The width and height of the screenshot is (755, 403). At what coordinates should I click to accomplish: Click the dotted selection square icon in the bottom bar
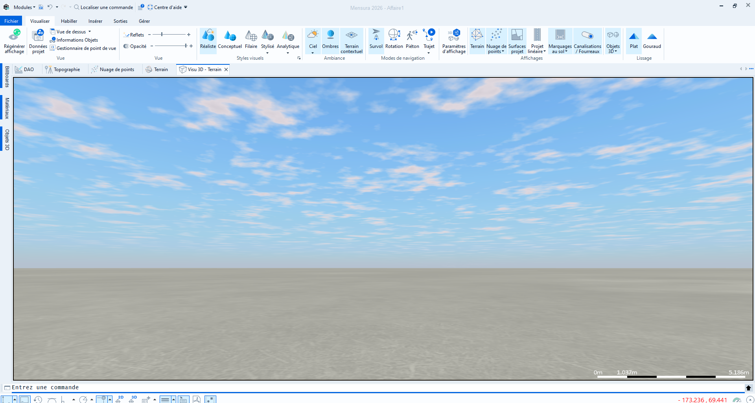(210, 399)
